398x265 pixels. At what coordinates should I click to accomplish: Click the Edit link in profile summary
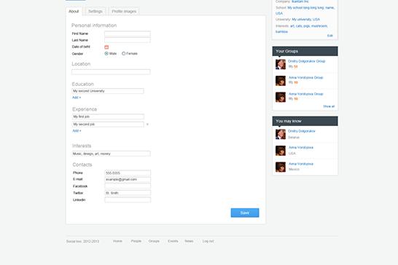pyautogui.click(x=329, y=36)
